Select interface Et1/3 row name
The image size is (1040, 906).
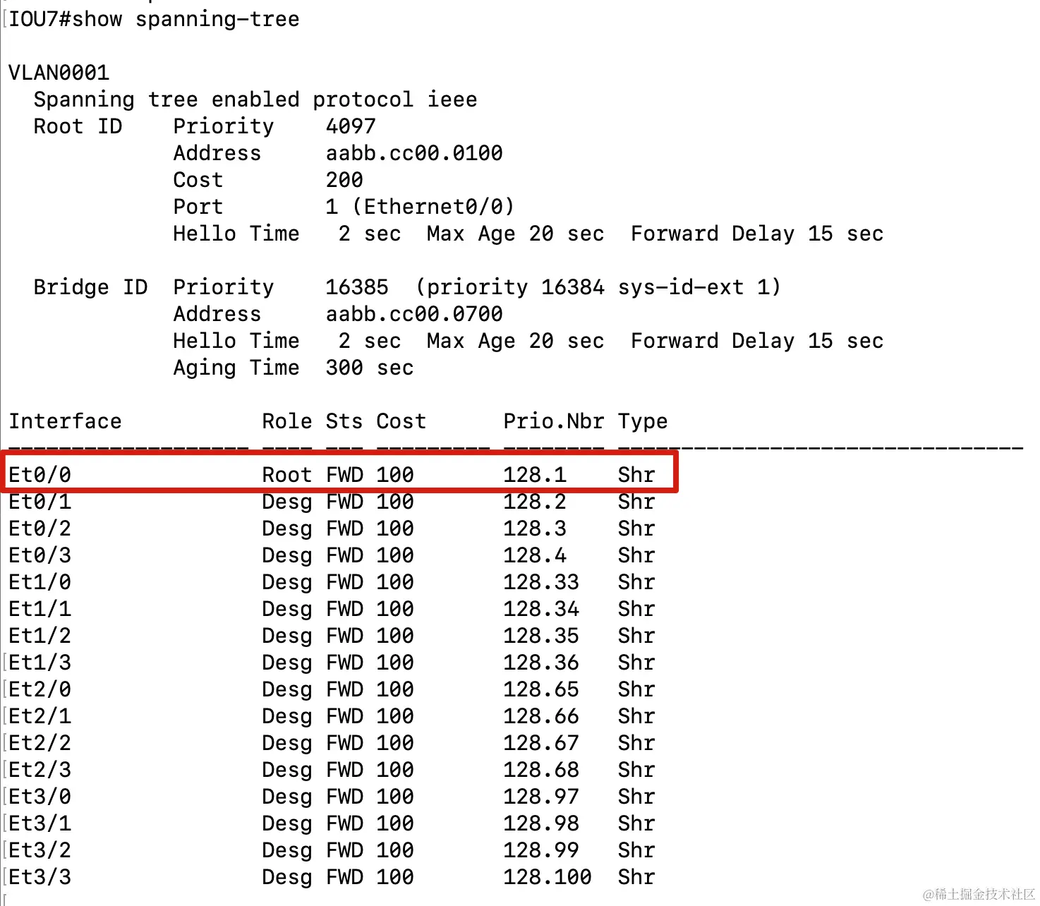pos(40,663)
